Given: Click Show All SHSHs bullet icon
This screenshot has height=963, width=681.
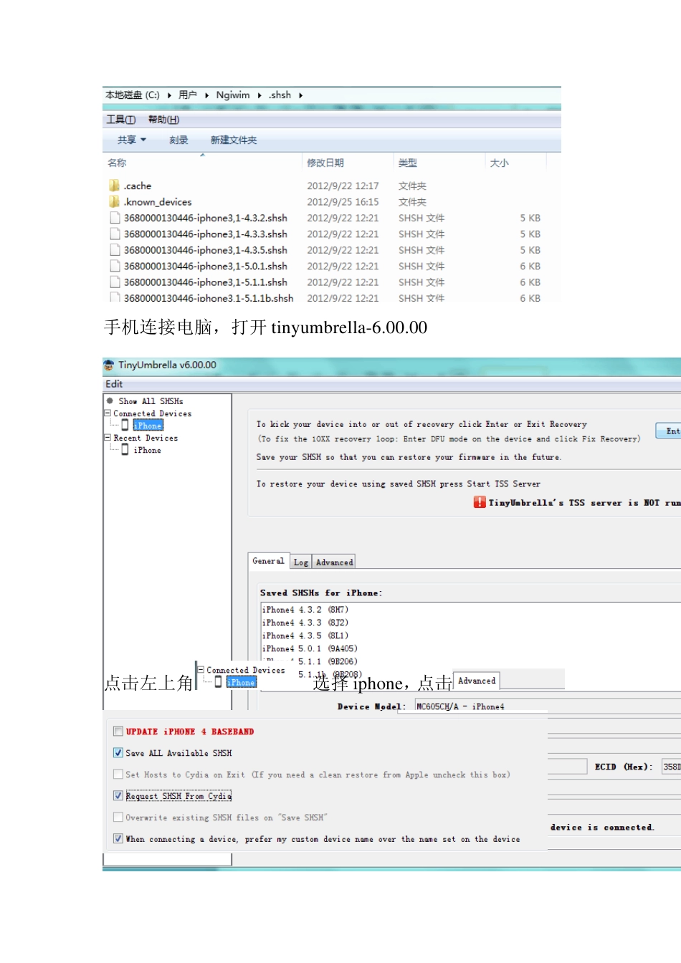Looking at the screenshot, I should tap(110, 401).
